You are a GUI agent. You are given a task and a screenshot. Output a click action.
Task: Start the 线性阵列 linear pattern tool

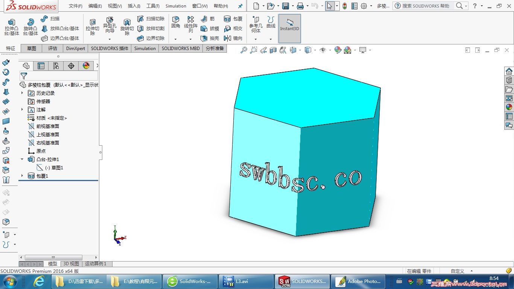pyautogui.click(x=191, y=25)
